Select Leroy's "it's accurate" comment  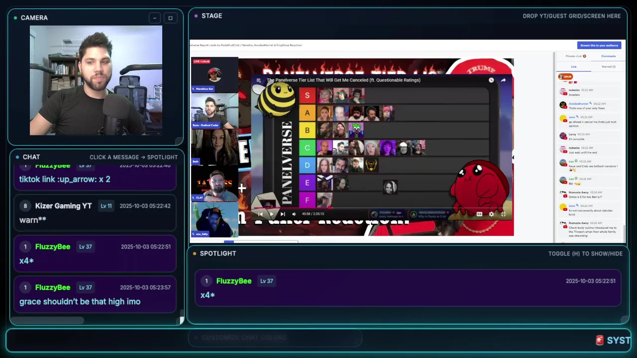[590, 136]
